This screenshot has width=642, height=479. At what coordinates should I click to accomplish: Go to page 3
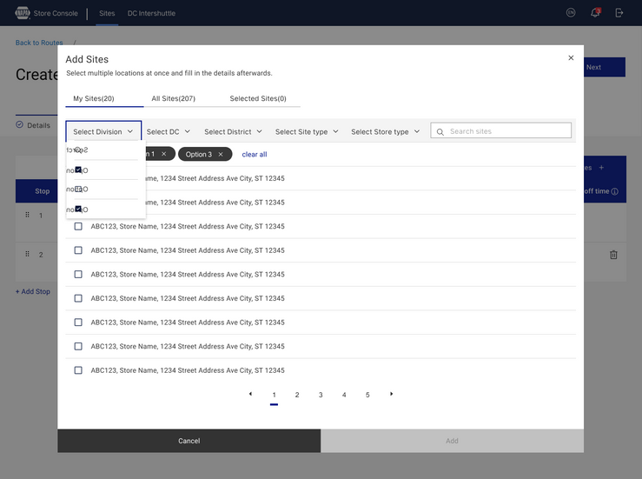click(x=321, y=395)
